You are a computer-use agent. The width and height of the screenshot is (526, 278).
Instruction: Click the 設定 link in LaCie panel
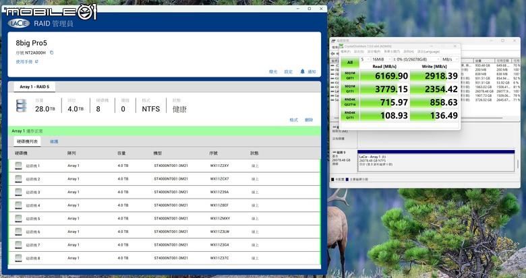tap(288, 71)
